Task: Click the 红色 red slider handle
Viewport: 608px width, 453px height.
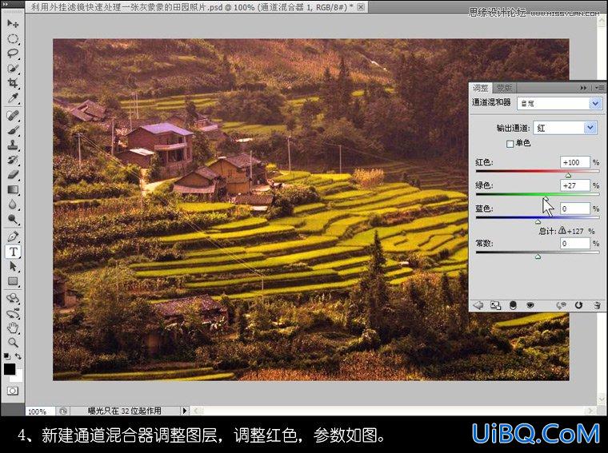Action: (568, 176)
